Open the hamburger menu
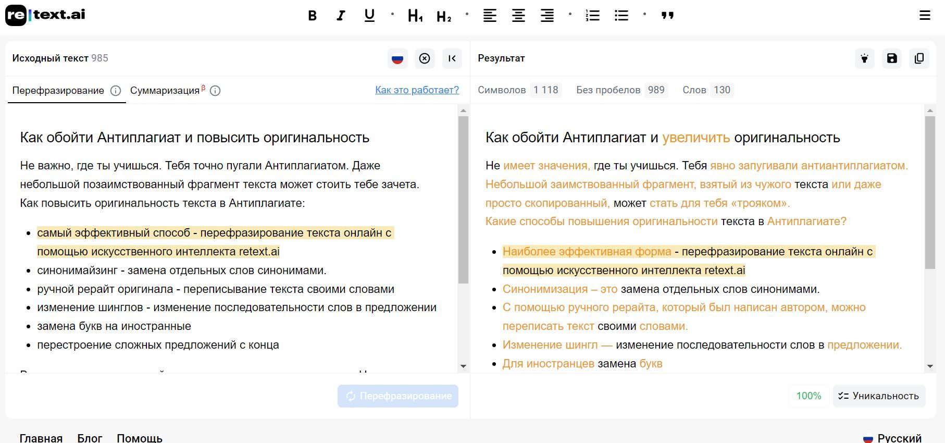Screen dimensions: 945x443 click(925, 15)
